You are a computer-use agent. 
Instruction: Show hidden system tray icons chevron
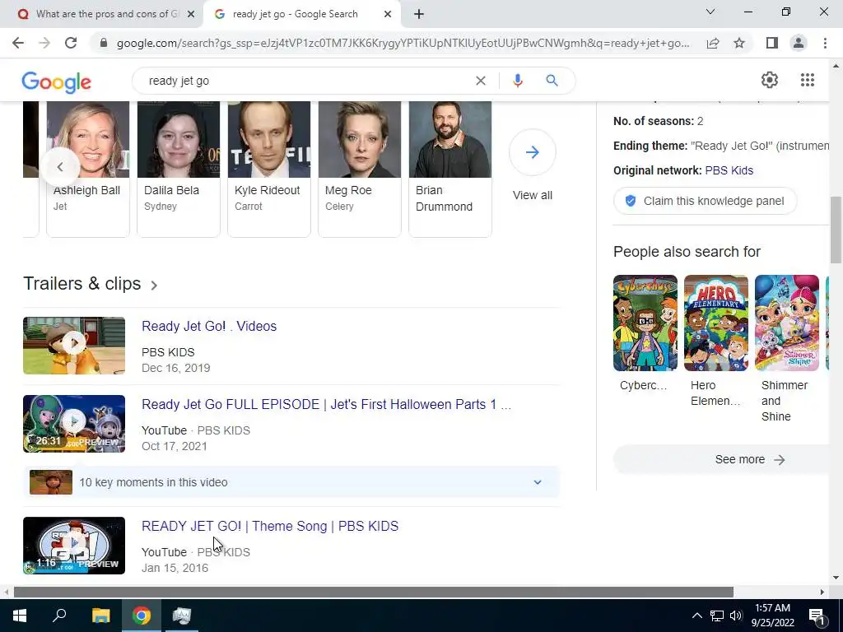[x=696, y=616]
